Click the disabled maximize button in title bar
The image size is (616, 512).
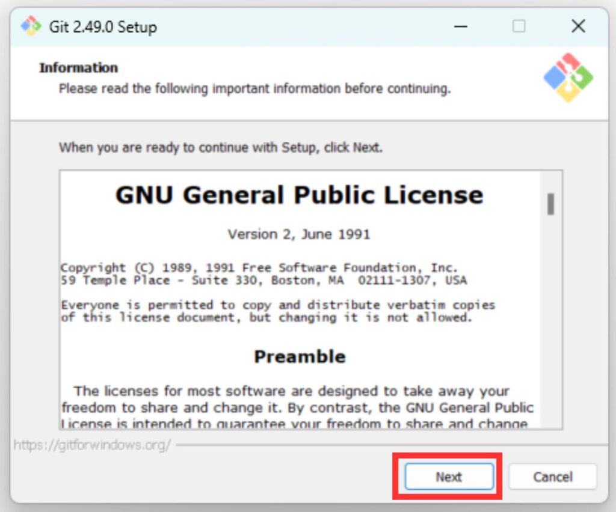click(x=519, y=26)
